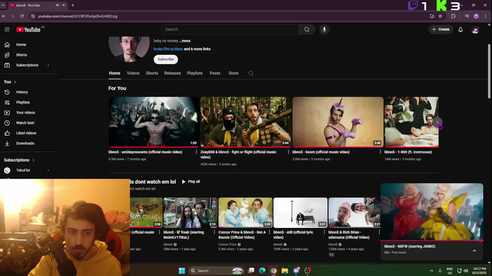Click the YouTube search input field
Image resolution: width=492 pixels, height=276 pixels.
(x=230, y=30)
